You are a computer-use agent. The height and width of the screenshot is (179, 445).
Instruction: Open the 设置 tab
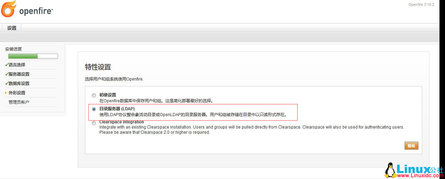(12, 28)
